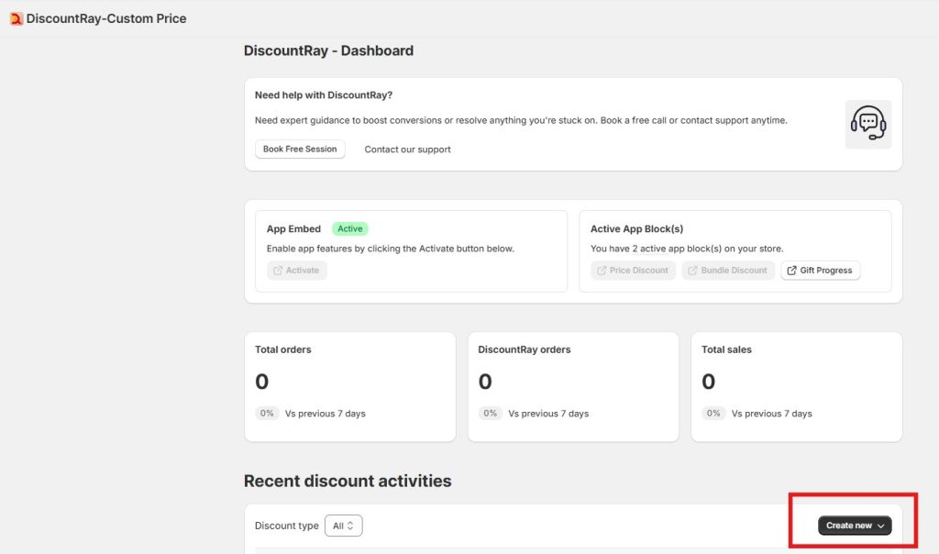Click the 0% badge under Total sales
This screenshot has width=939, height=554.
click(714, 413)
